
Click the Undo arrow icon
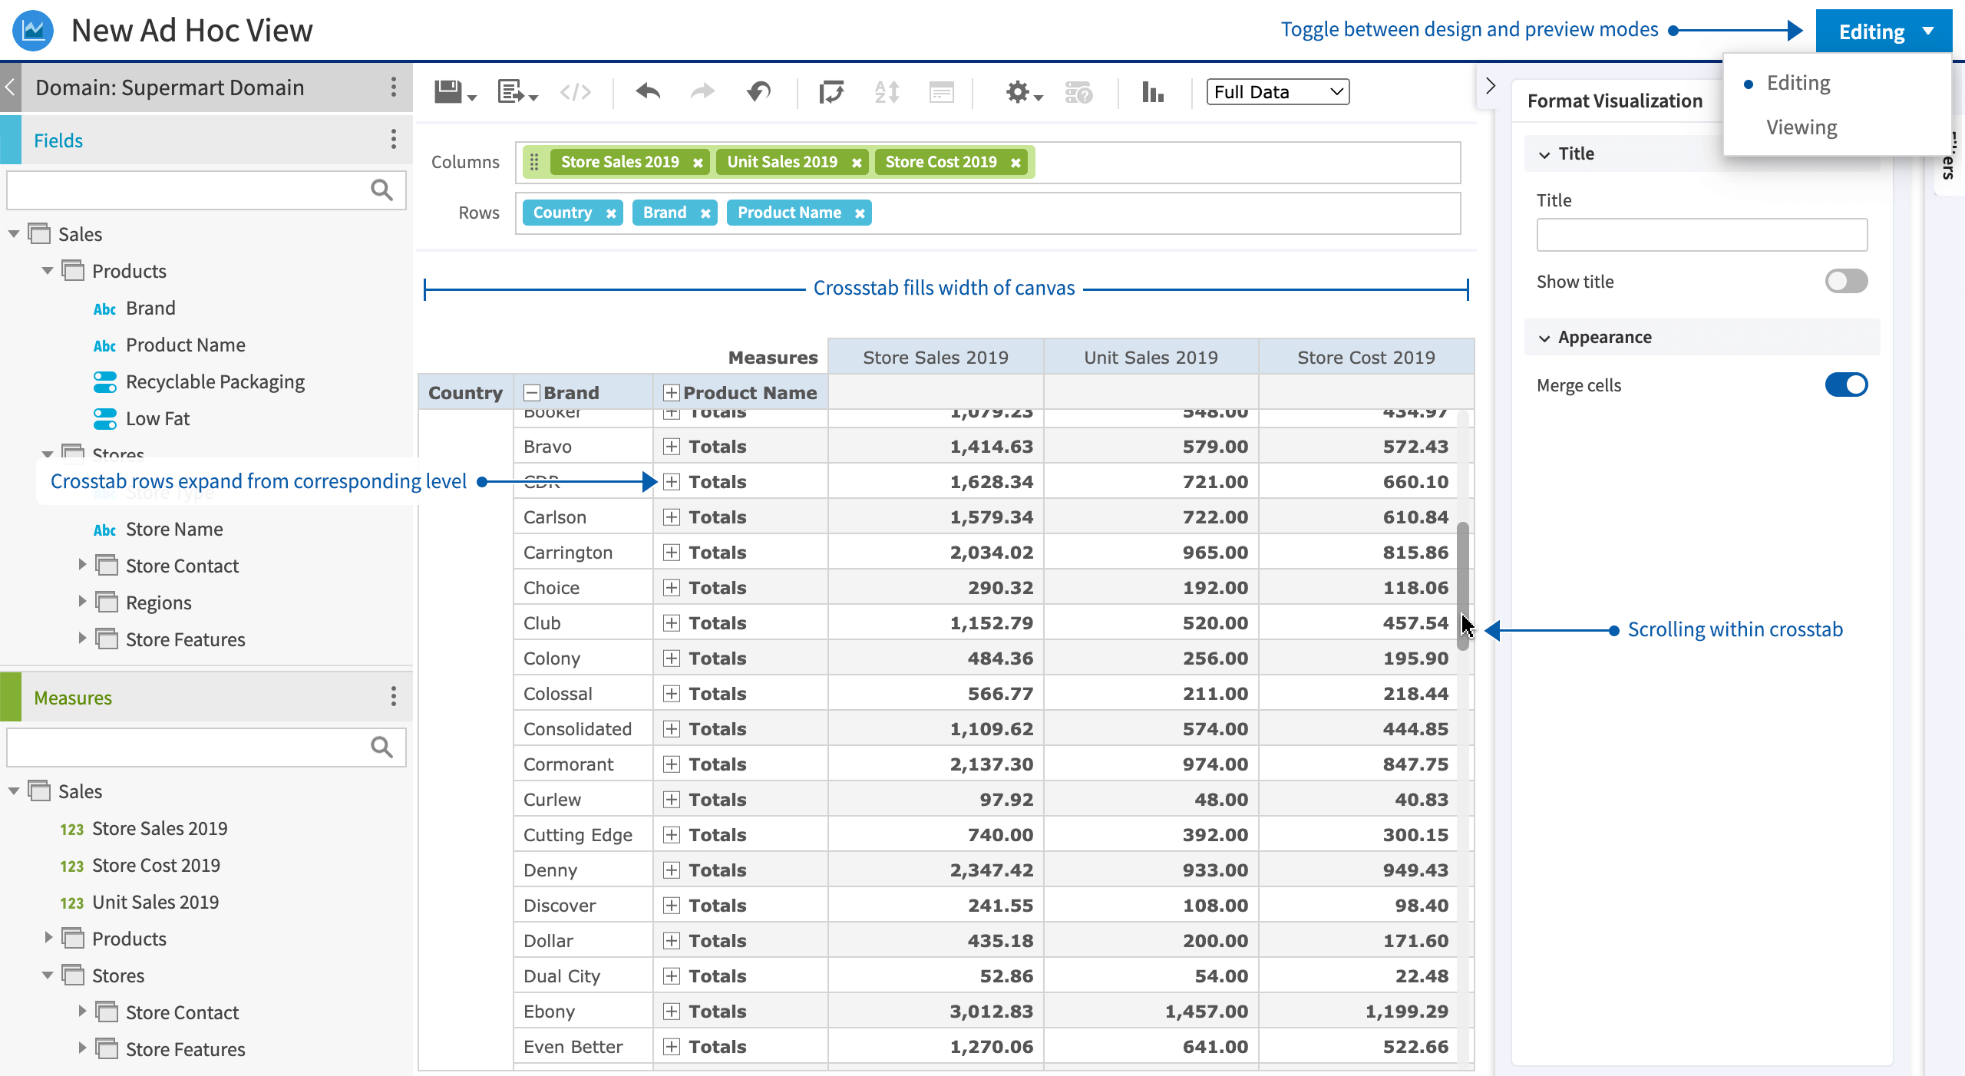point(648,92)
